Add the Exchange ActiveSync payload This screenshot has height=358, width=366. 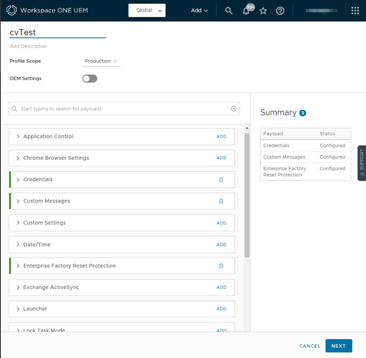[x=221, y=287]
